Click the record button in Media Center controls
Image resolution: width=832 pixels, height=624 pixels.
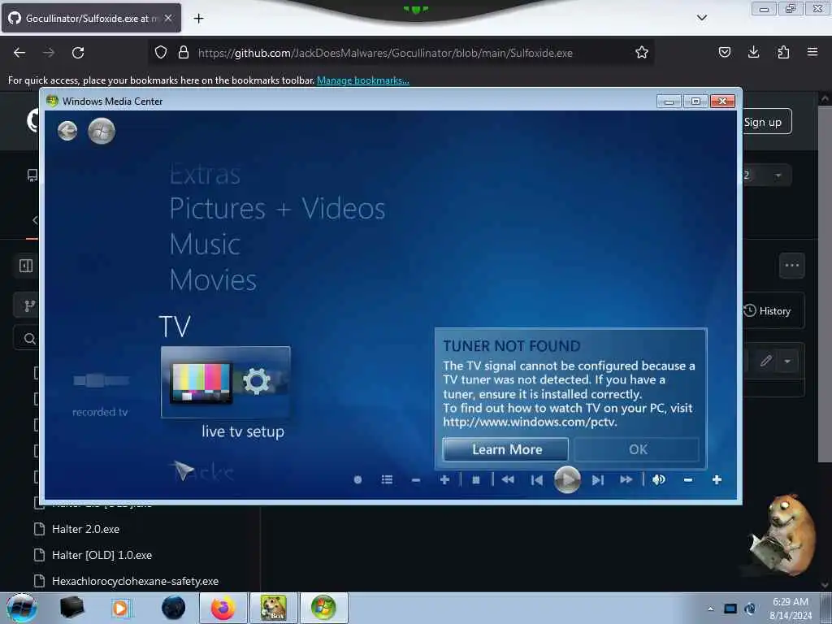[x=357, y=479]
